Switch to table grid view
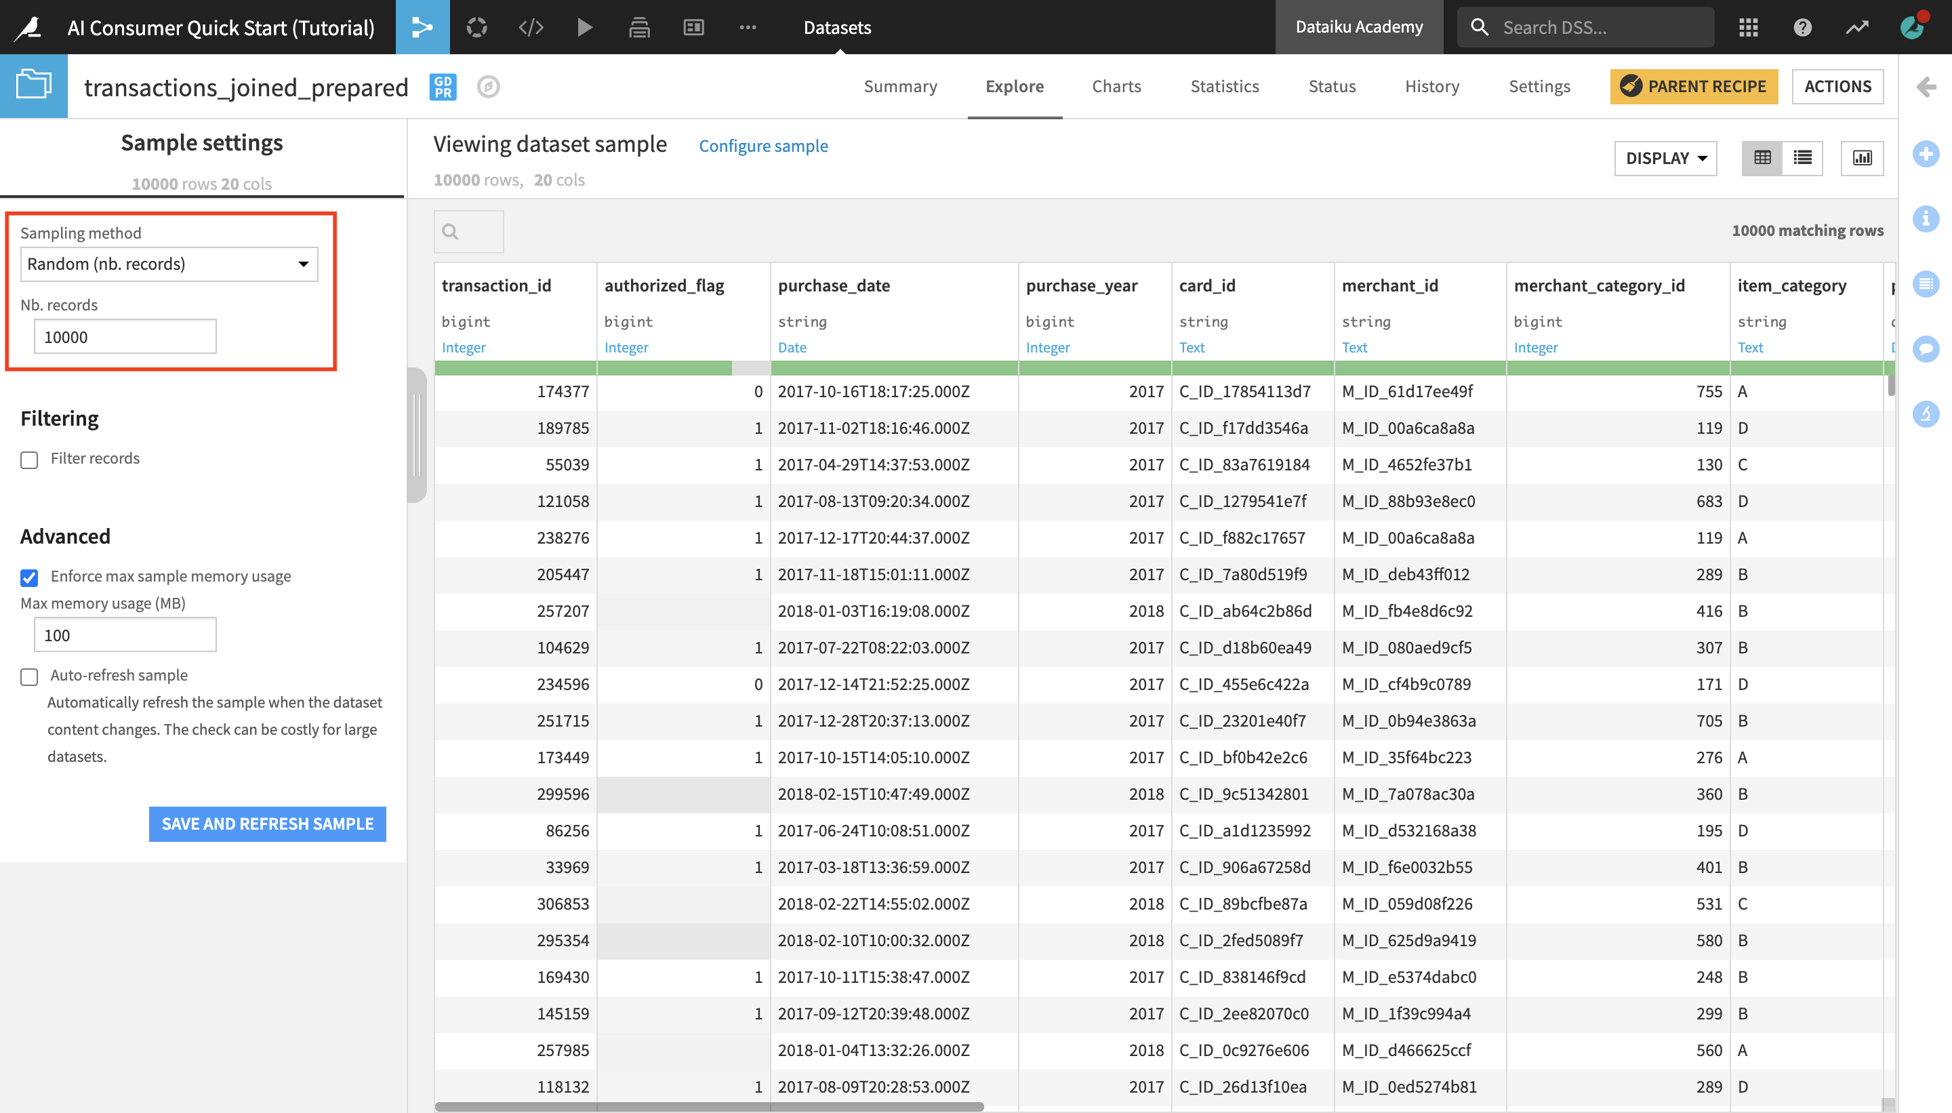The width and height of the screenshot is (1952, 1113). (x=1762, y=158)
